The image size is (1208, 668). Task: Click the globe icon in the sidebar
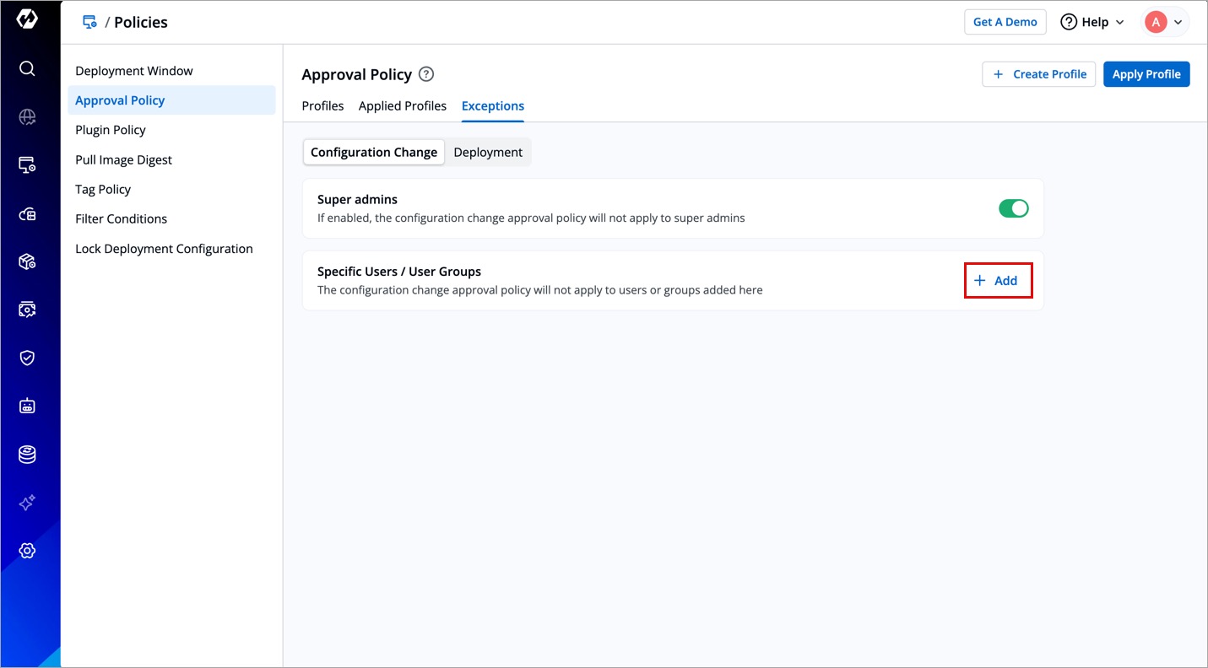[x=27, y=117]
